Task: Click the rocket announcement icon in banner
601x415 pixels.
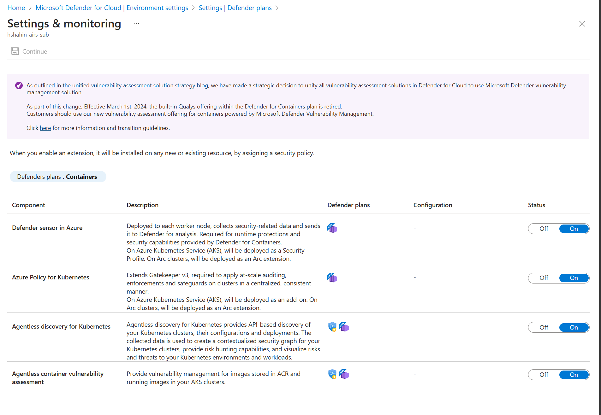Action: (19, 85)
